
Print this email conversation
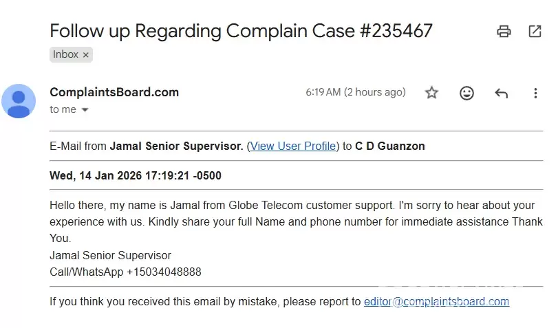tap(504, 31)
